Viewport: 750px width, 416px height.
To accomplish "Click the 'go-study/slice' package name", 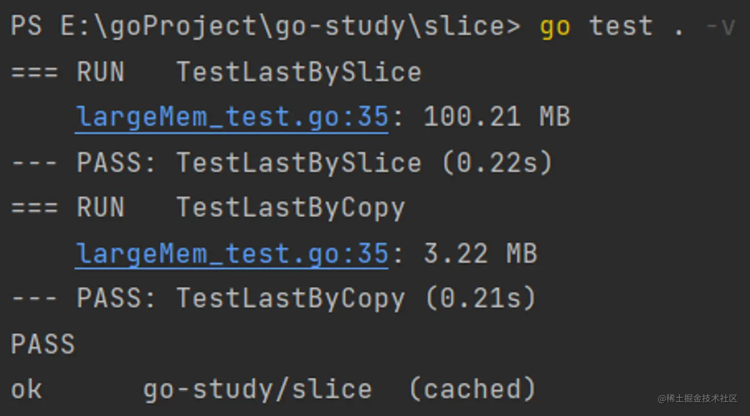I will pos(257,390).
